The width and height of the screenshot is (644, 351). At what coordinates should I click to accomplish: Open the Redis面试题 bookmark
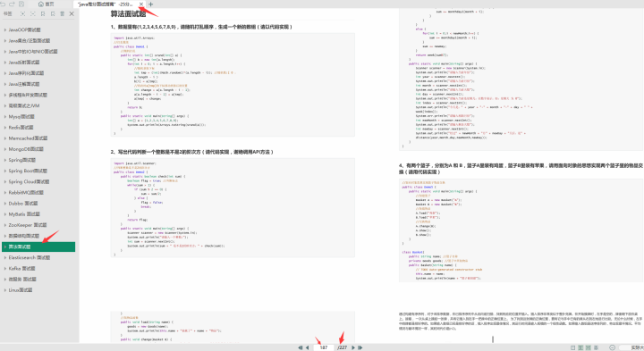click(x=21, y=128)
